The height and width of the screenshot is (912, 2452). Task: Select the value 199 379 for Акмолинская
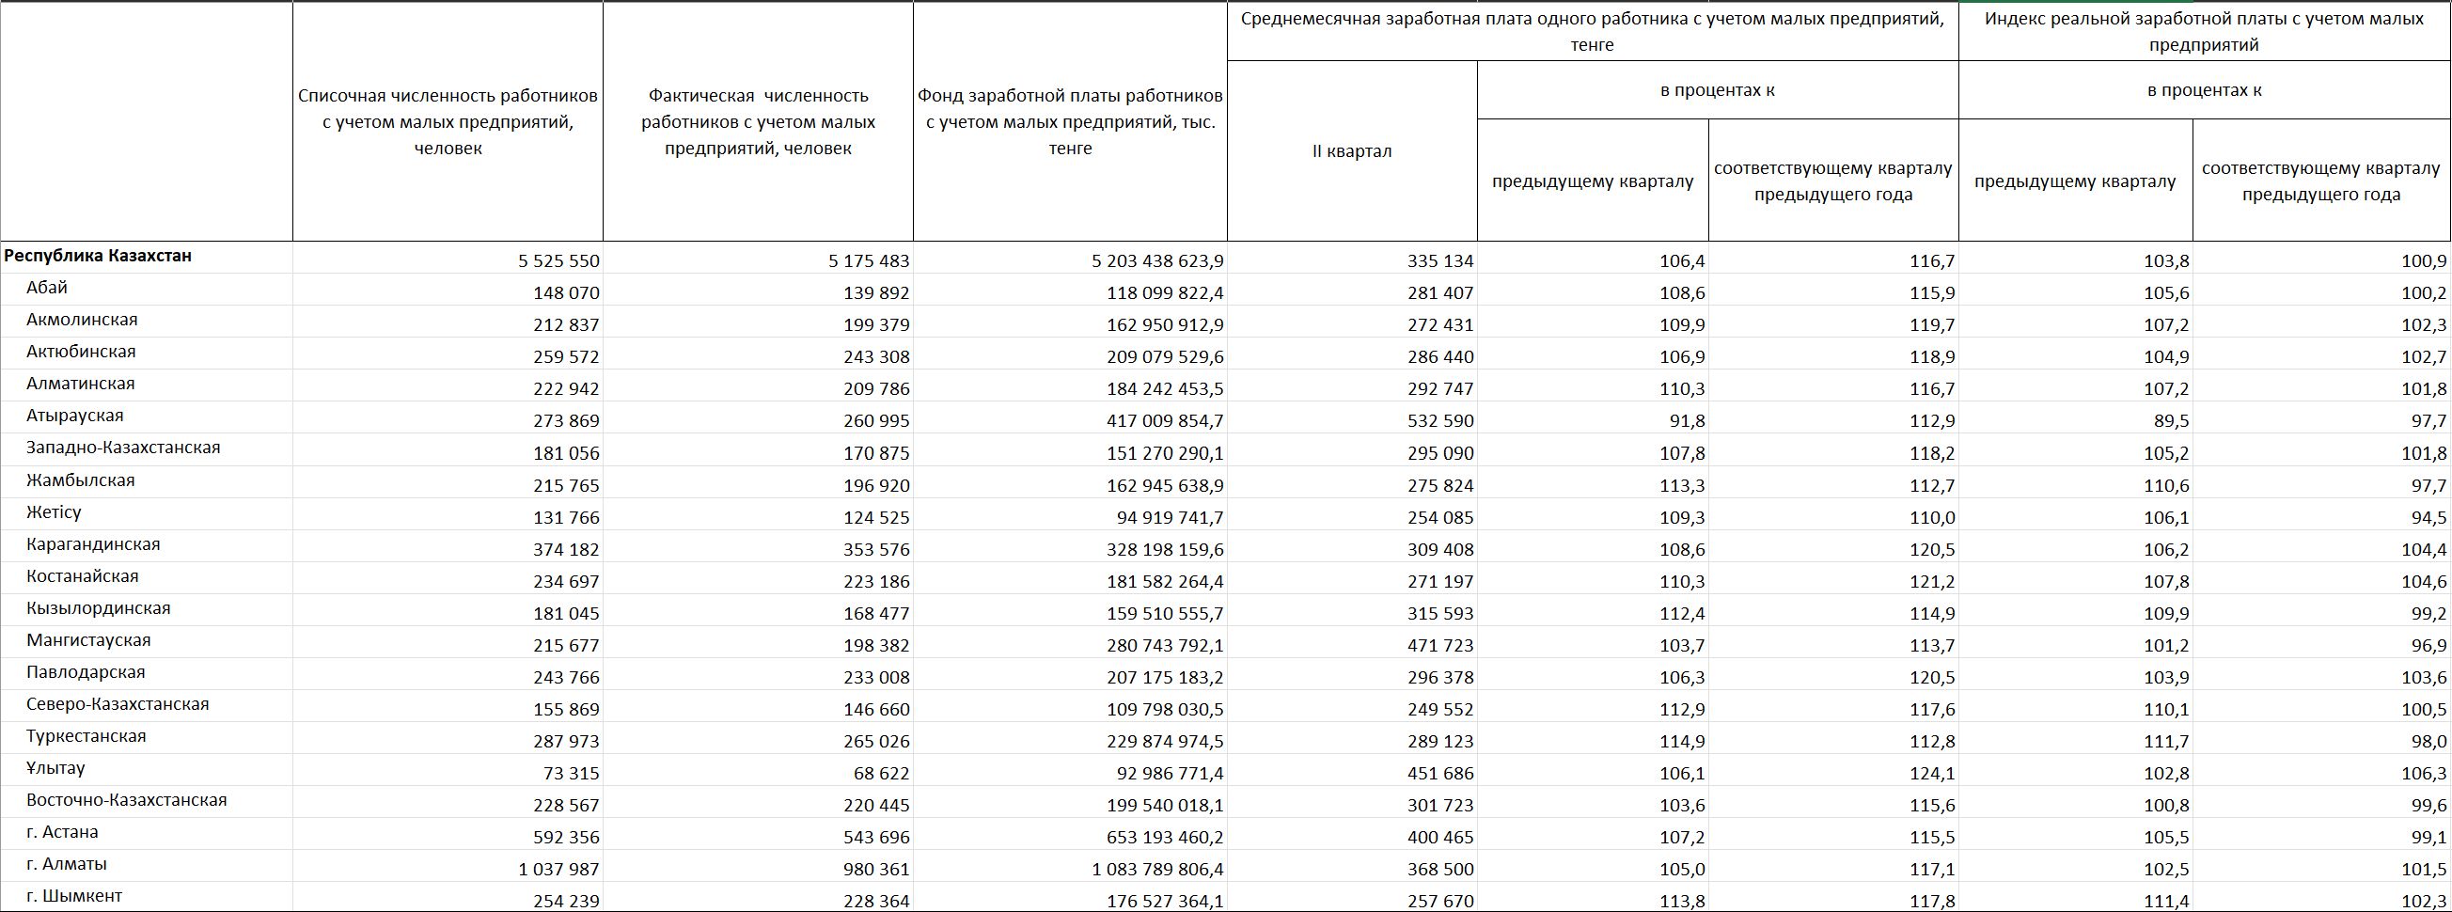pyautogui.click(x=876, y=324)
